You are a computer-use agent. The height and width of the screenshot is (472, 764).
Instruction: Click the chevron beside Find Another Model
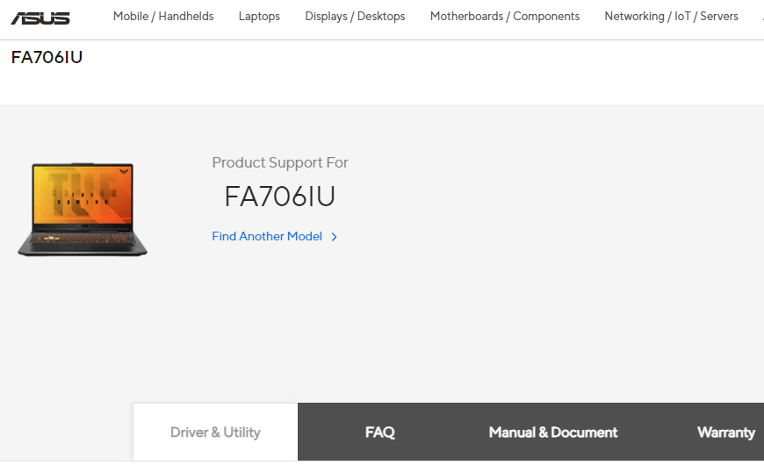335,237
